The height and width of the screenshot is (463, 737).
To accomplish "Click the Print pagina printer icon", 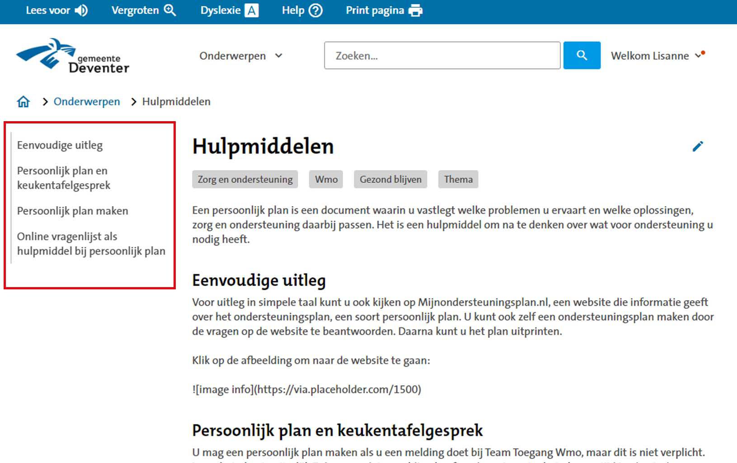I will pos(415,10).
